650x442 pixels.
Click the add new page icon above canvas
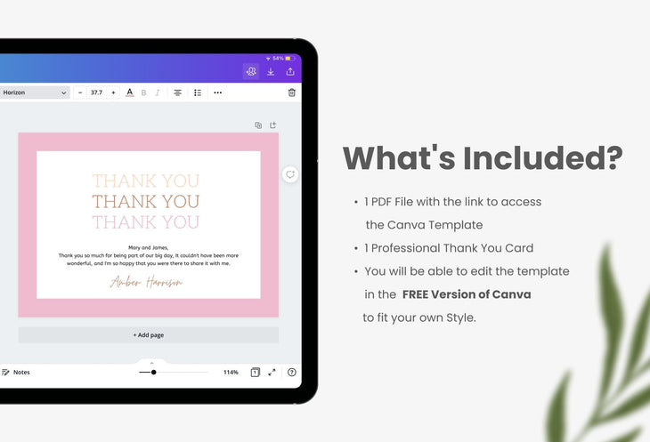[273, 125]
